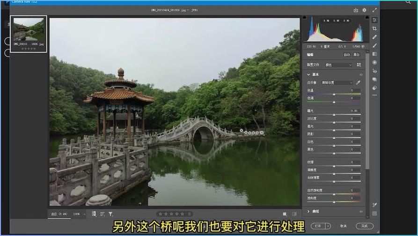Click the 色温 temperature slider handle

(334, 95)
